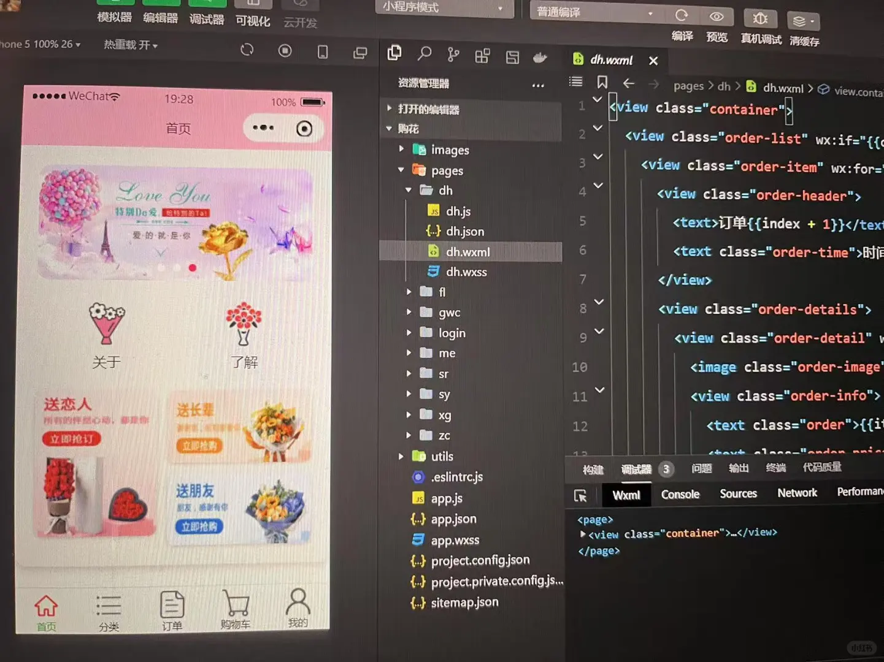Tap the Love You banner image
This screenshot has height=662, width=884.
tap(175, 224)
